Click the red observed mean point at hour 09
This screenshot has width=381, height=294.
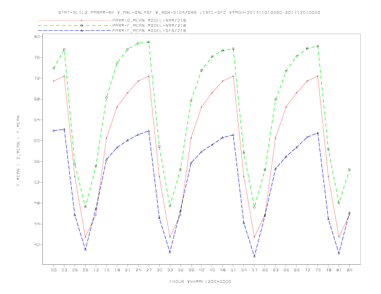pyautogui.click(x=85, y=237)
